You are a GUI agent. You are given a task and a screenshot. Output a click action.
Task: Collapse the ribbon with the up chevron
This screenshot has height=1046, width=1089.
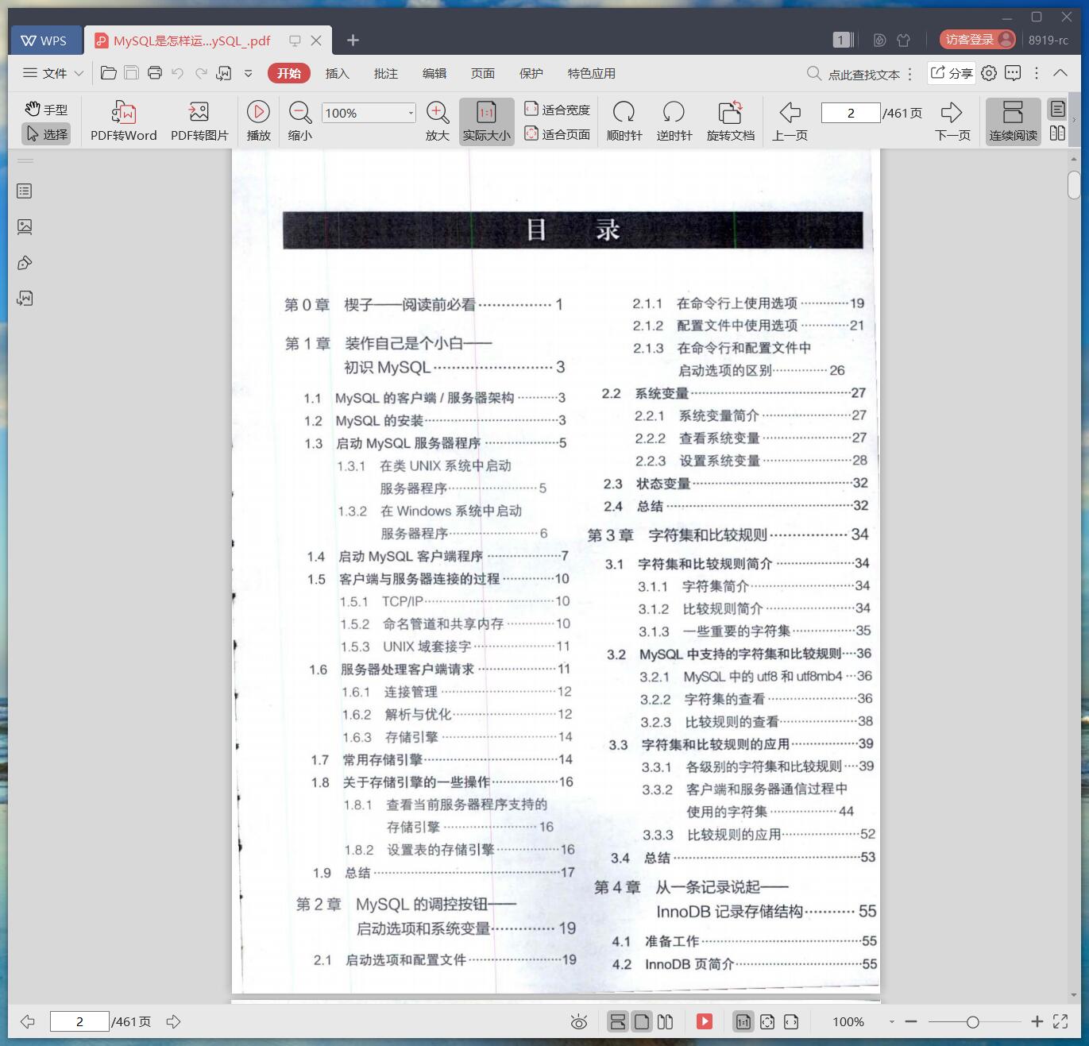(1060, 73)
